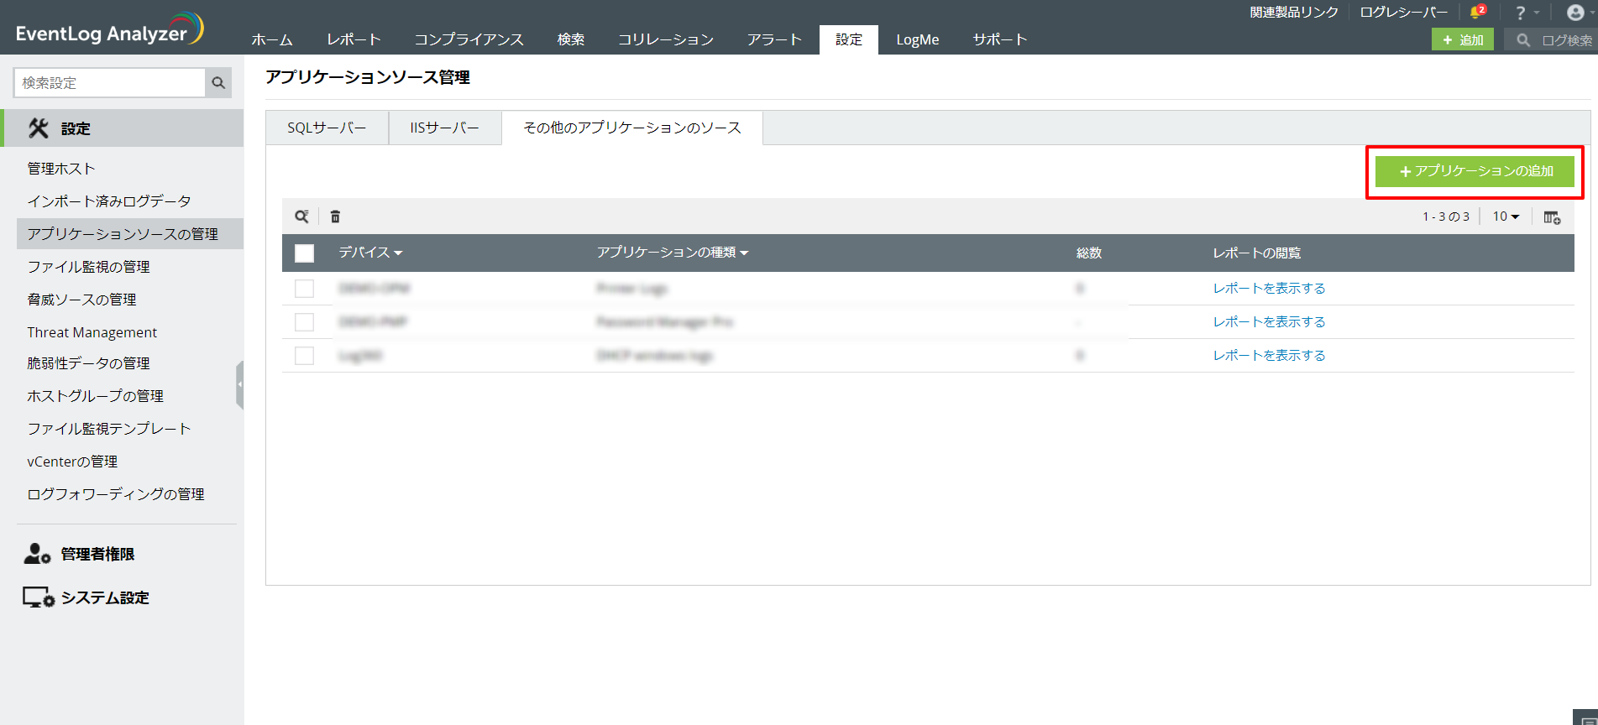1598x725 pixels.
Task: Click the system settings monitor icon
Action: (39, 597)
